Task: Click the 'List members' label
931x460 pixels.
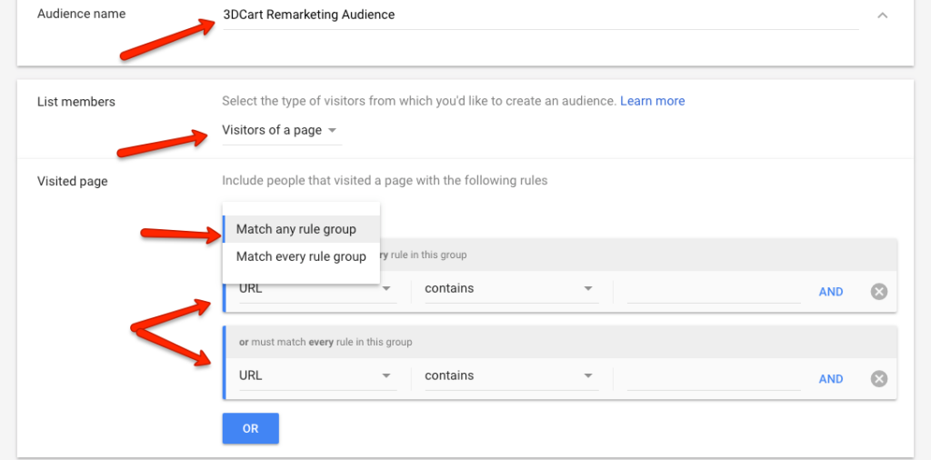Action: 76,102
